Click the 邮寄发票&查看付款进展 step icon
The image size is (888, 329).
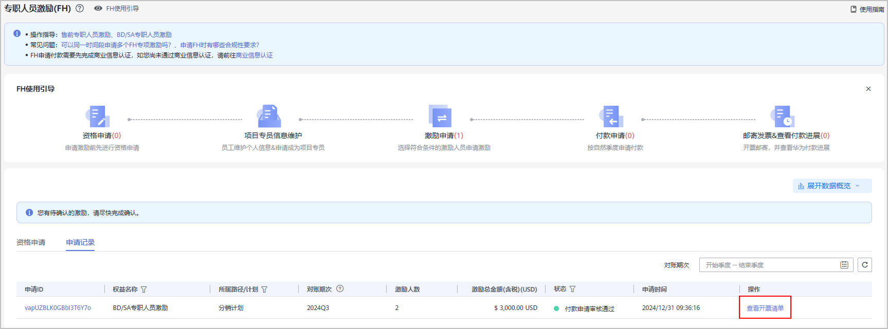(782, 117)
